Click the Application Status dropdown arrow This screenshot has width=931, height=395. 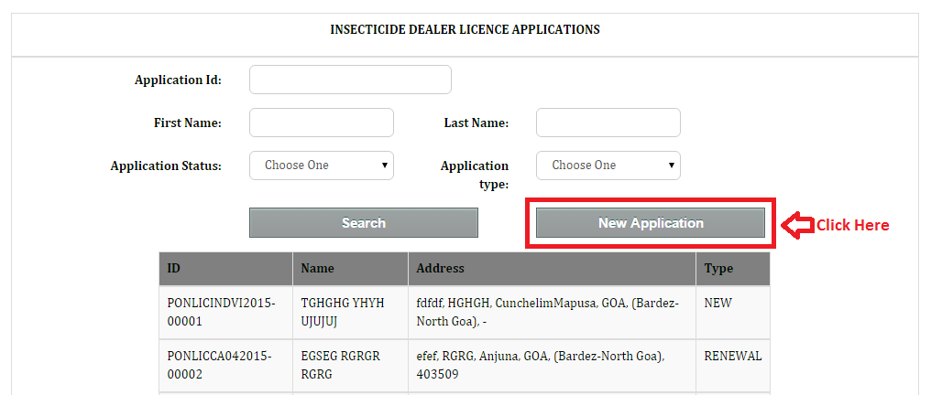385,165
